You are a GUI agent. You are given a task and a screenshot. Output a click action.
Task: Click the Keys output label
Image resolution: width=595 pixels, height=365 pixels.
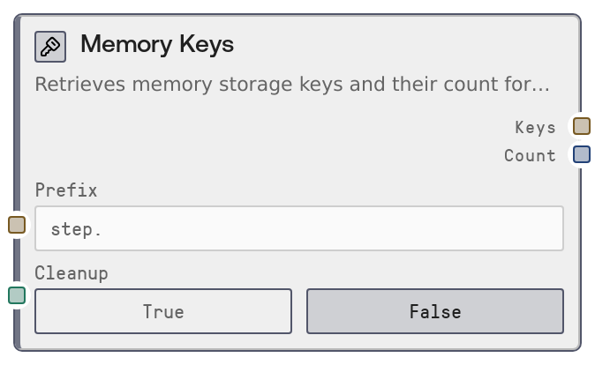(x=535, y=127)
